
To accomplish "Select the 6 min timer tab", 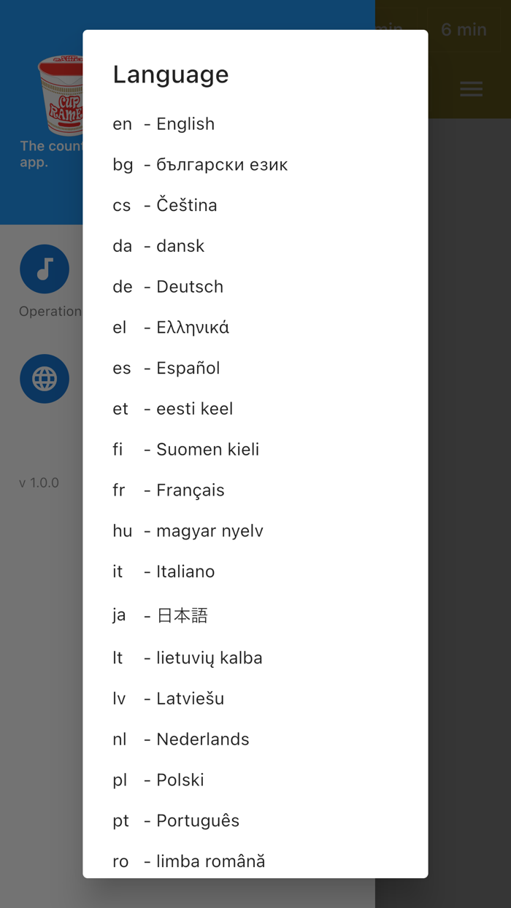I will (x=464, y=30).
